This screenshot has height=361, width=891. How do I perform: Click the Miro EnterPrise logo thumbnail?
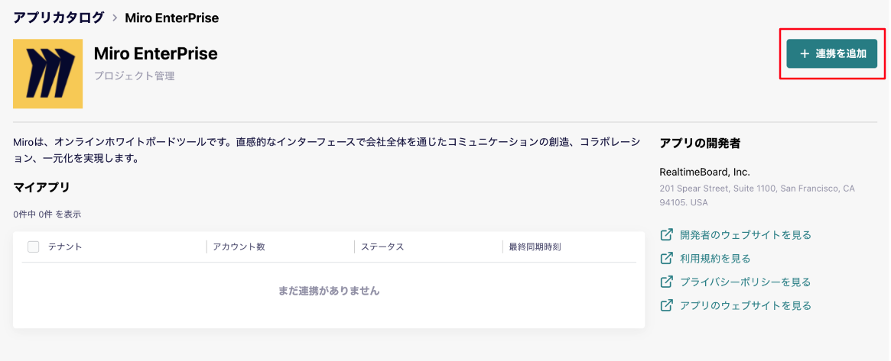pyautogui.click(x=47, y=74)
